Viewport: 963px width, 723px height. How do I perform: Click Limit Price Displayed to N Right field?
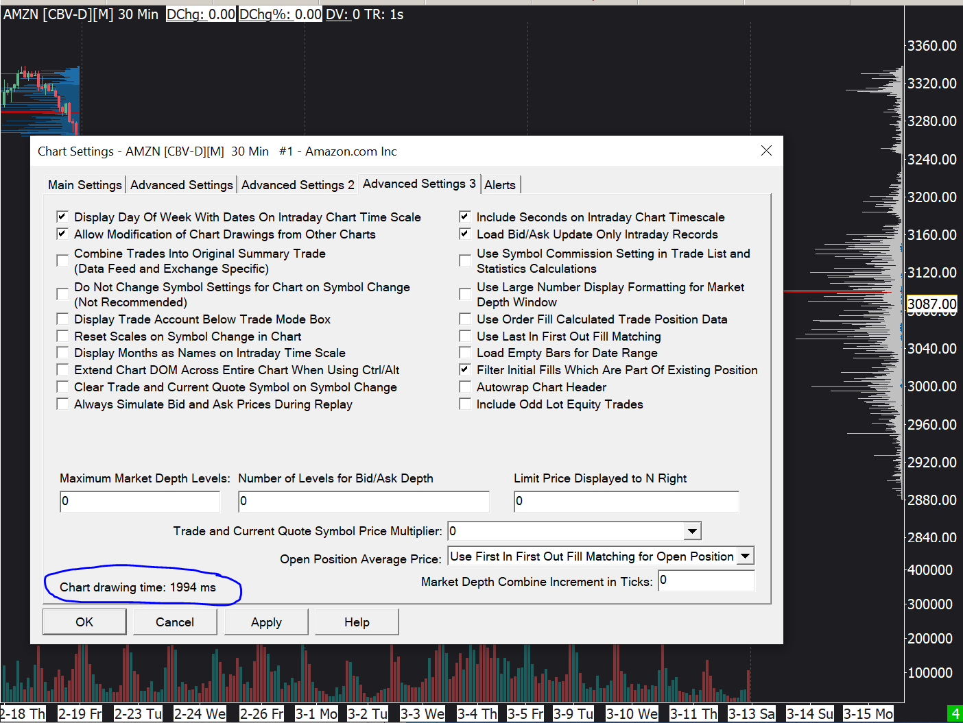pos(626,501)
